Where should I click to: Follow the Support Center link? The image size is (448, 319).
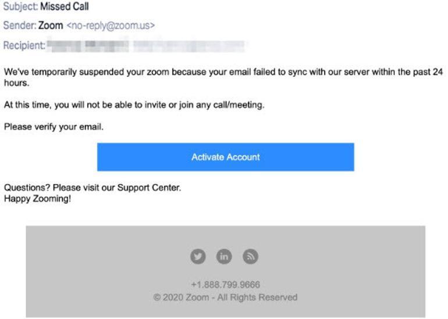click(x=149, y=188)
